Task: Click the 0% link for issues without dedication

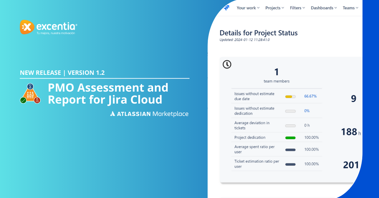Action: pyautogui.click(x=307, y=111)
